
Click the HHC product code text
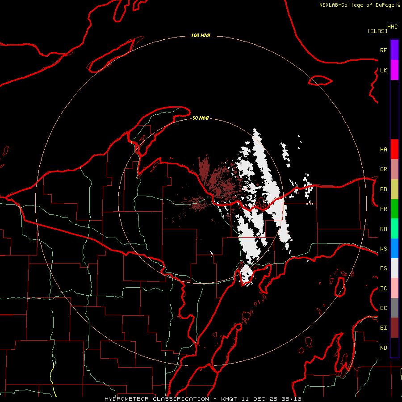(393, 27)
